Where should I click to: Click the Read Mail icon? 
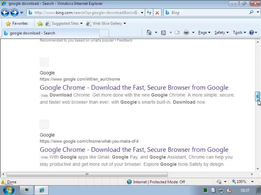(x=177, y=32)
